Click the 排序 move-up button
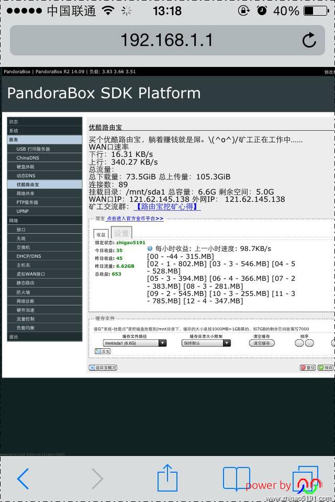This screenshot has height=502, width=335. 299,343
